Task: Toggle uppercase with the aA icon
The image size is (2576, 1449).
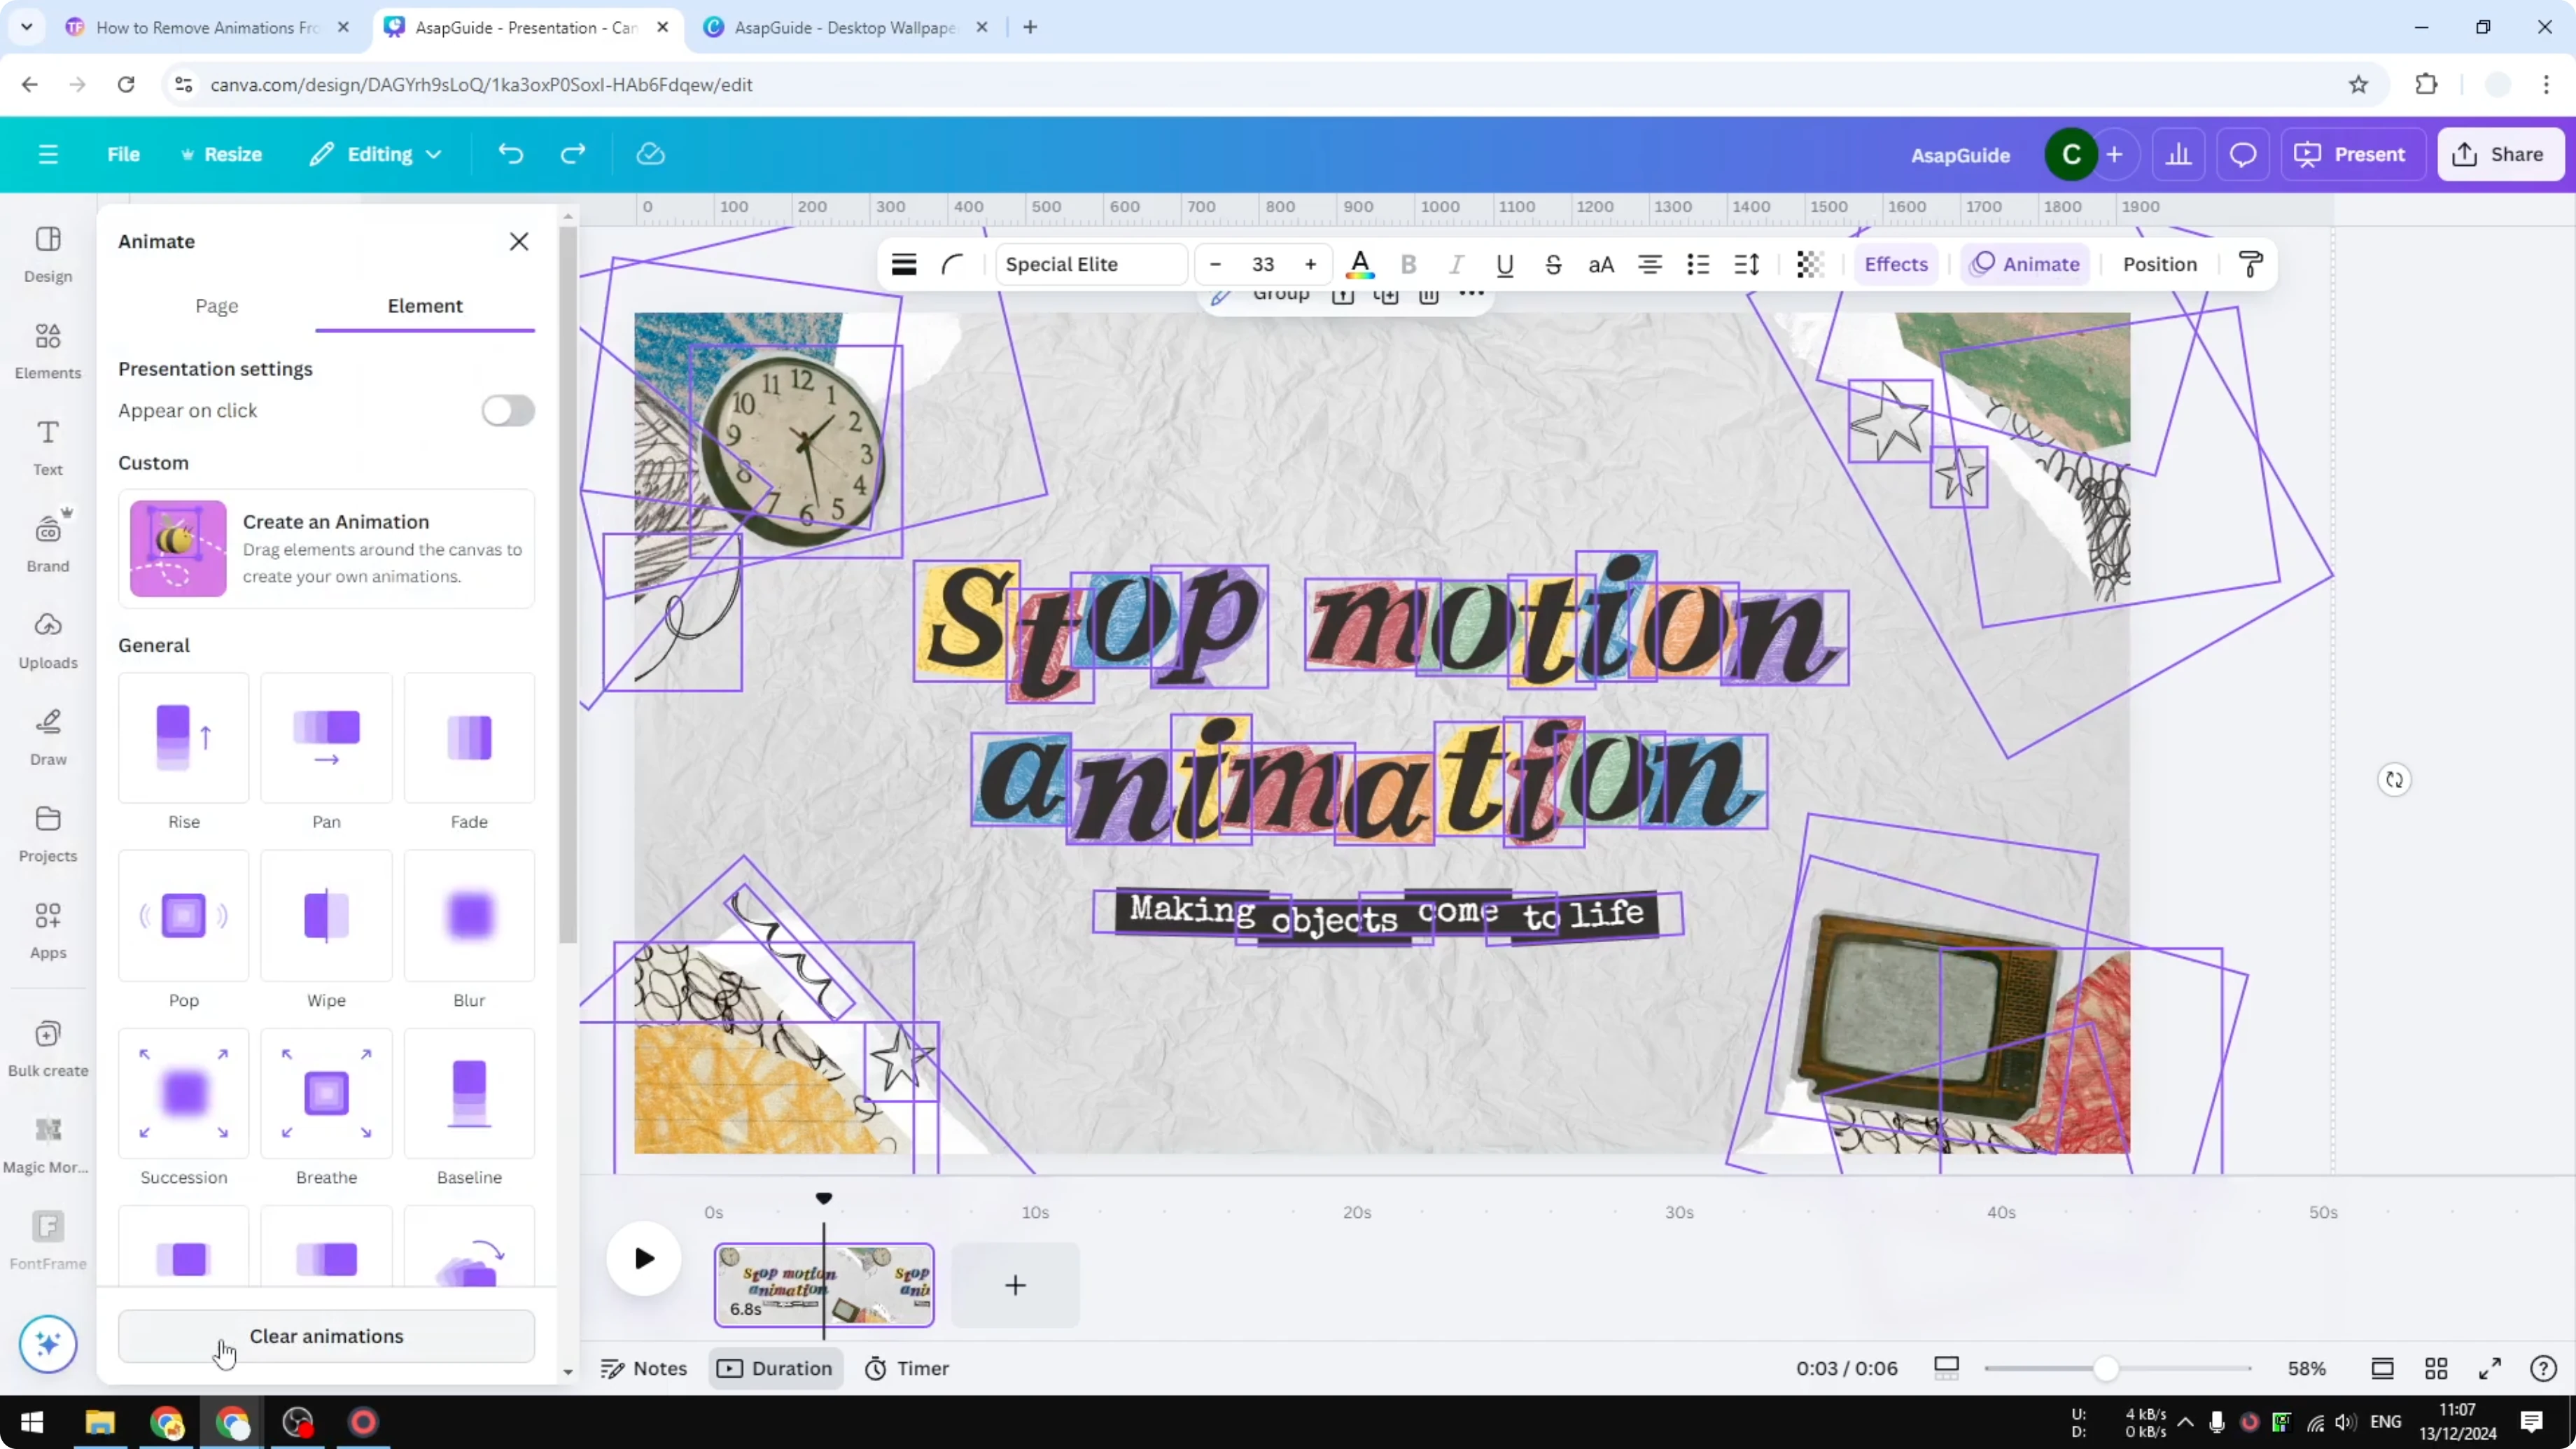Action: pos(1601,264)
